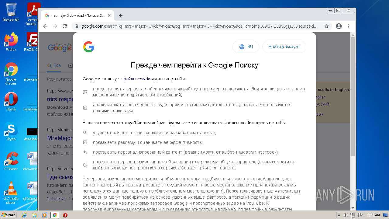Screen dimensions: 389x219
Task: Launch Internet Explorer from the taskbar
Action: [24, 215]
